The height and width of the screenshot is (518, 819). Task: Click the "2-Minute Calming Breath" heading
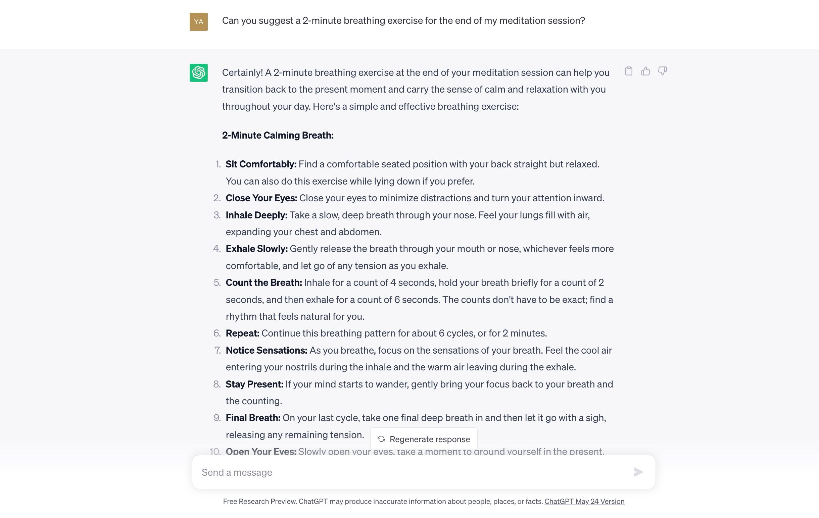coord(278,135)
